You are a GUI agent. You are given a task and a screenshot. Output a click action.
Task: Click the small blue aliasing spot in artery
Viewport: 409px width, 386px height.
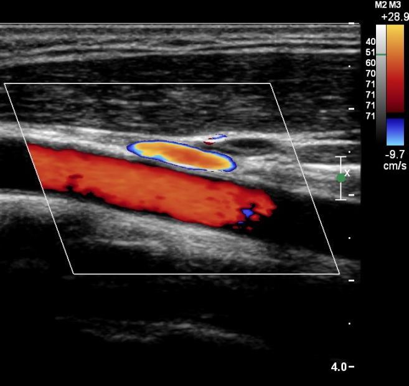[248, 212]
